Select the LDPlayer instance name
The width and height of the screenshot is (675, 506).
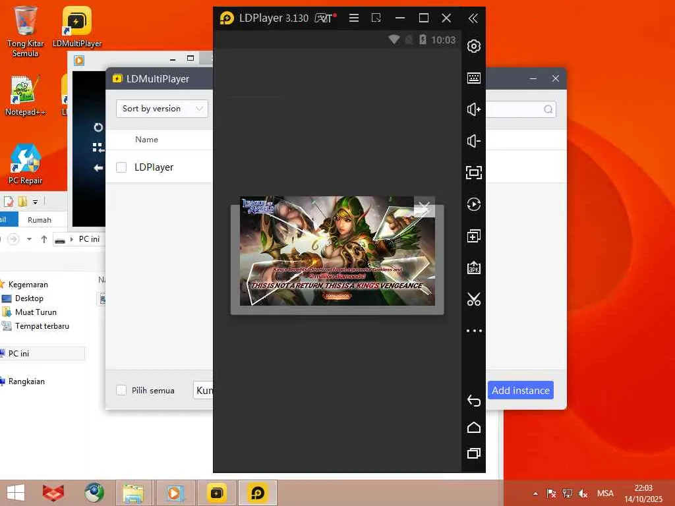[x=154, y=167]
